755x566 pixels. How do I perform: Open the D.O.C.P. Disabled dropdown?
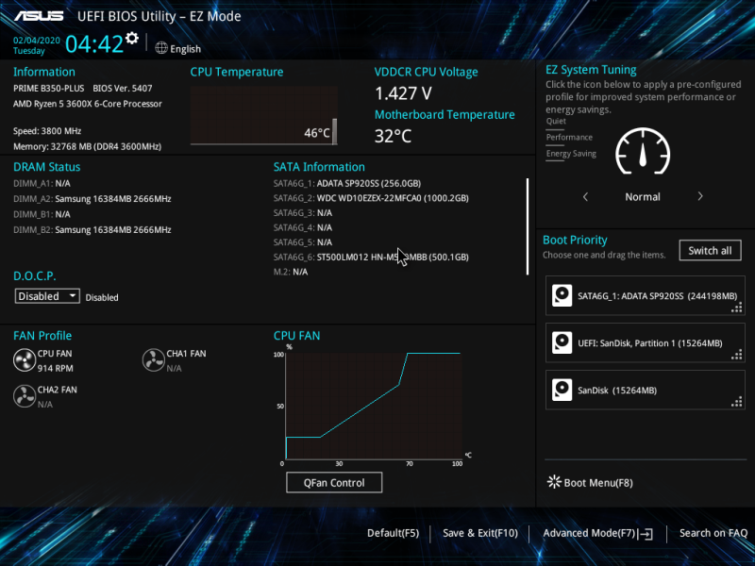(x=47, y=296)
